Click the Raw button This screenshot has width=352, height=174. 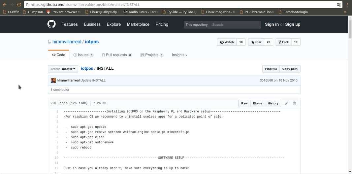coord(244,103)
